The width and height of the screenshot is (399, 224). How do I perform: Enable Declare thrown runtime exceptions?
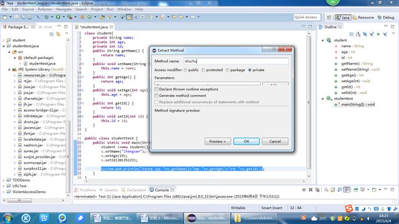click(157, 89)
